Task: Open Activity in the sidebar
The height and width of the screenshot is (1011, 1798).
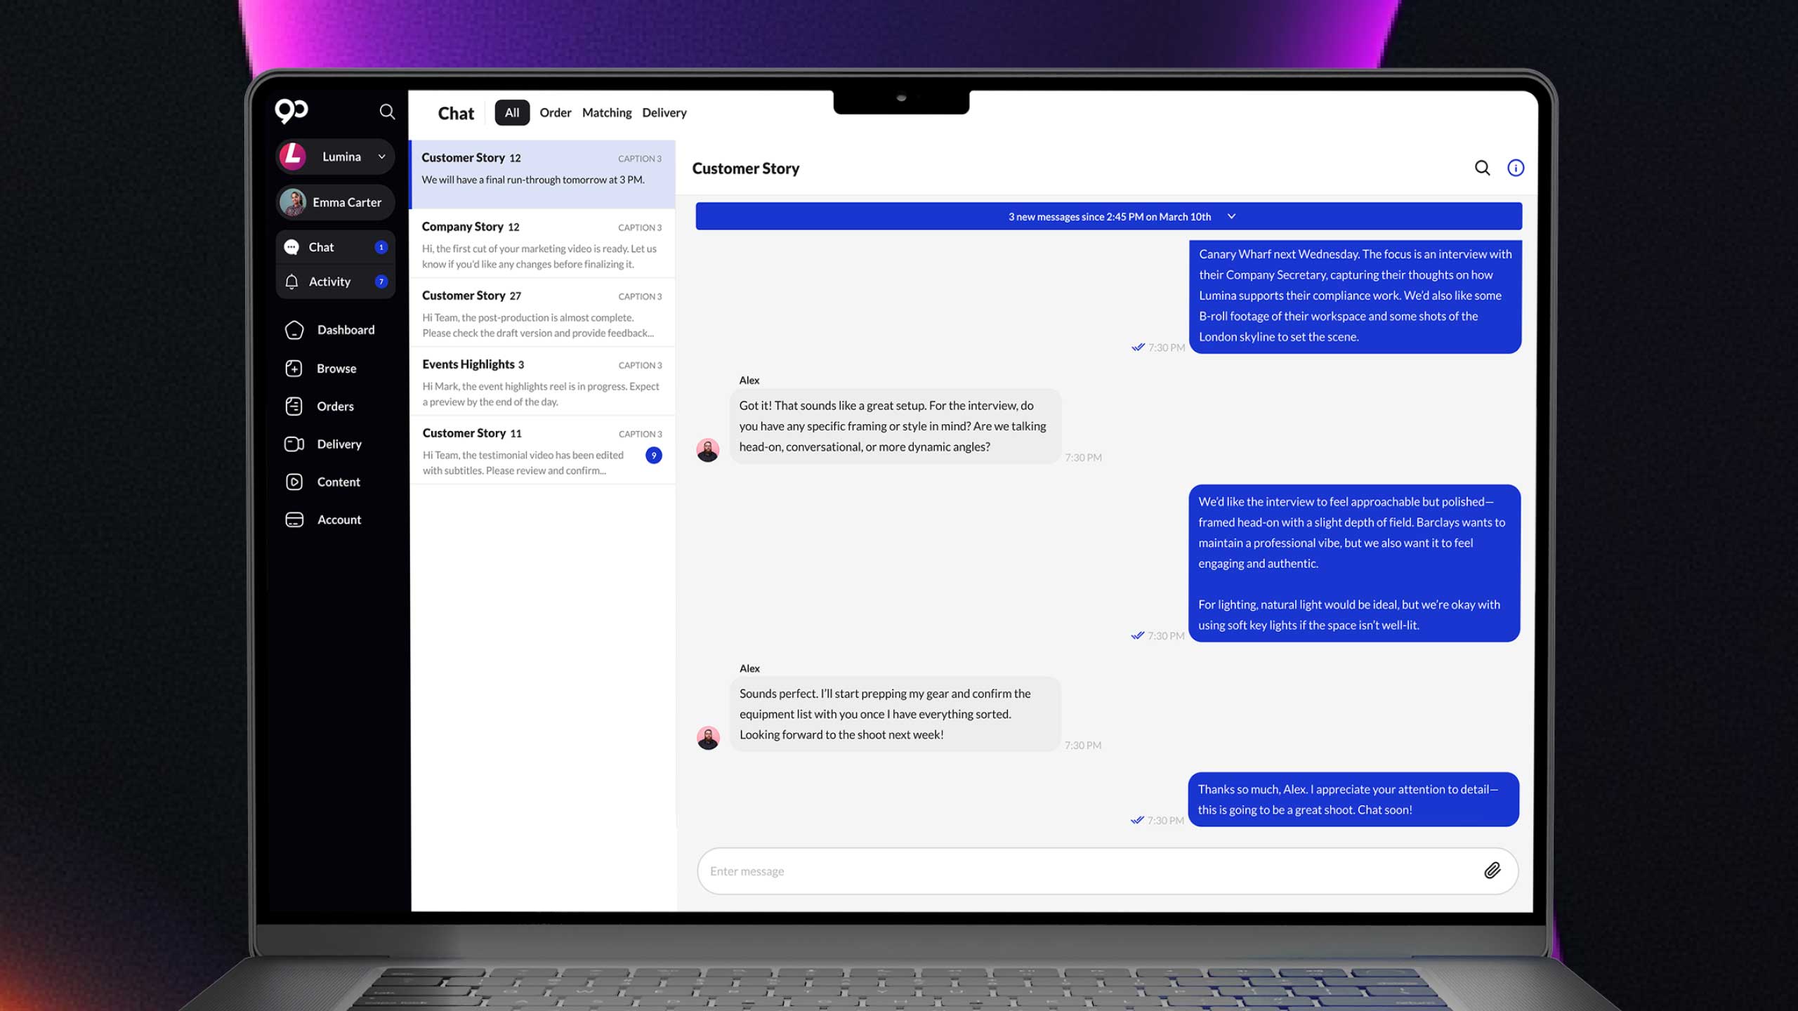Action: (335, 282)
